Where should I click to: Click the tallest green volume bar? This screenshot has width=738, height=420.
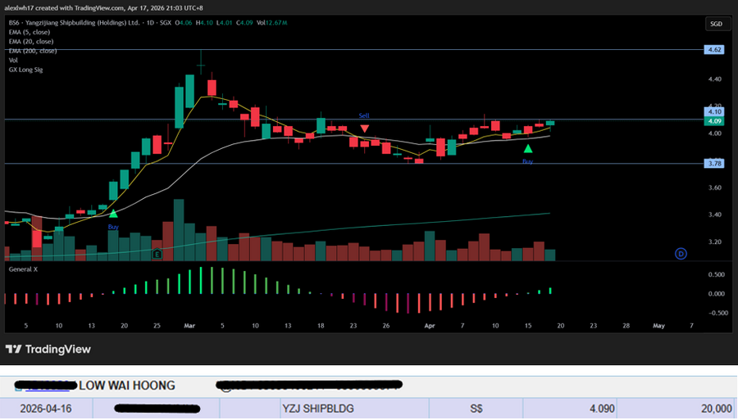178,230
